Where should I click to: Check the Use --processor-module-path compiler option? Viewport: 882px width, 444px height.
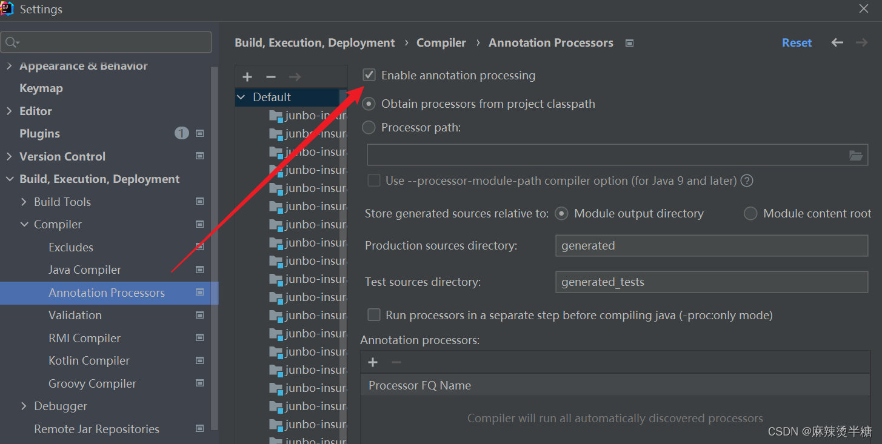tap(374, 181)
